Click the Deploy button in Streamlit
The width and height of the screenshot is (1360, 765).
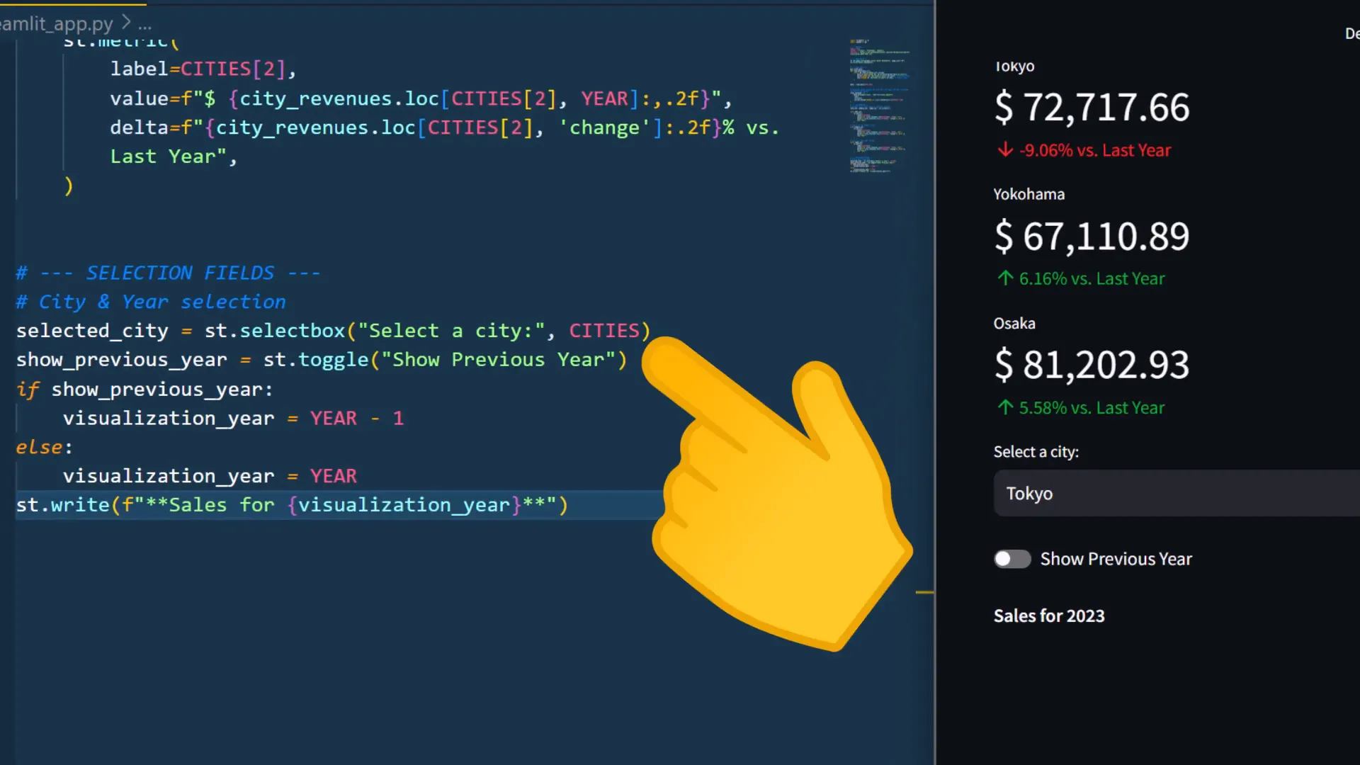(1351, 33)
